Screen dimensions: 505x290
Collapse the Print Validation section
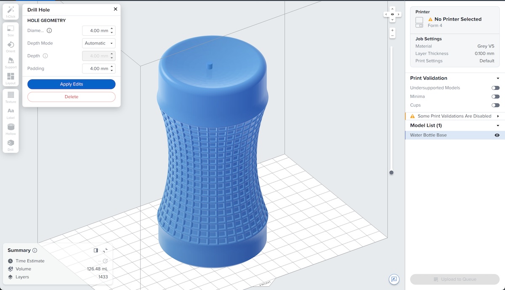[497, 78]
